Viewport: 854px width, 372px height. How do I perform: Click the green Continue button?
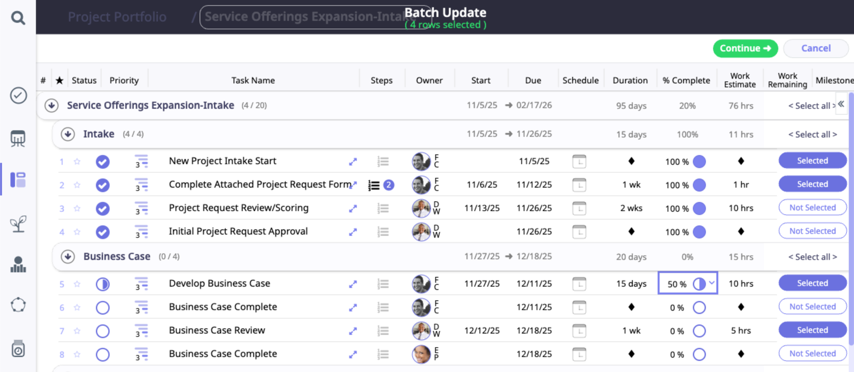click(x=745, y=48)
